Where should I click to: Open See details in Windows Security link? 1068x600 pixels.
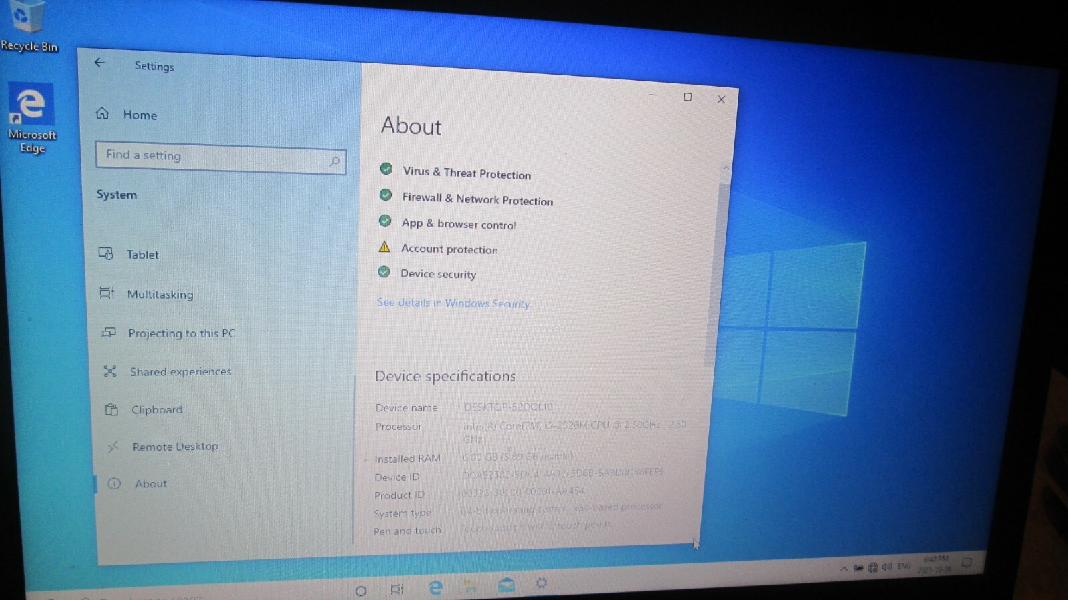click(x=453, y=303)
